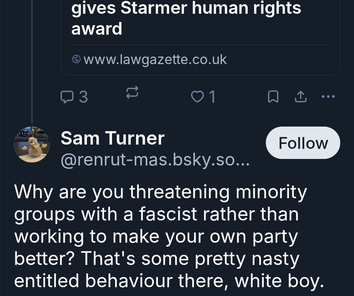Click the globe icon beside lawgazette.co.uk
Image resolution: width=354 pixels, height=296 pixels.
(x=76, y=60)
